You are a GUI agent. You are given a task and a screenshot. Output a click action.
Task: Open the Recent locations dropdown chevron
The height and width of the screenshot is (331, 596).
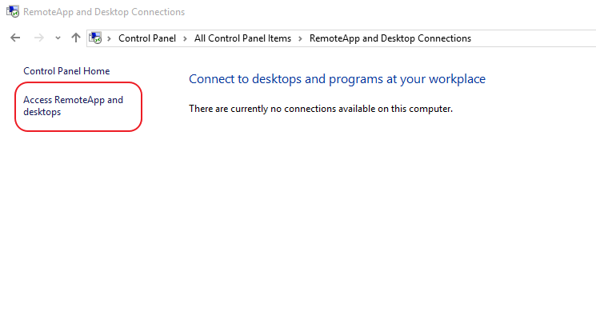tap(58, 38)
